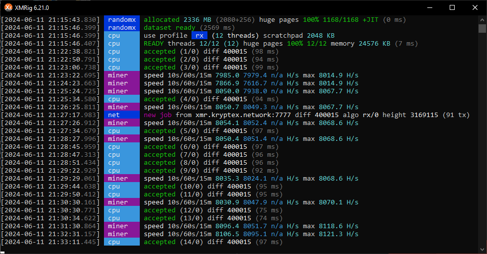The width and height of the screenshot is (487, 254).
Task: Click the speed value 8035.3
Action: (x=227, y=179)
